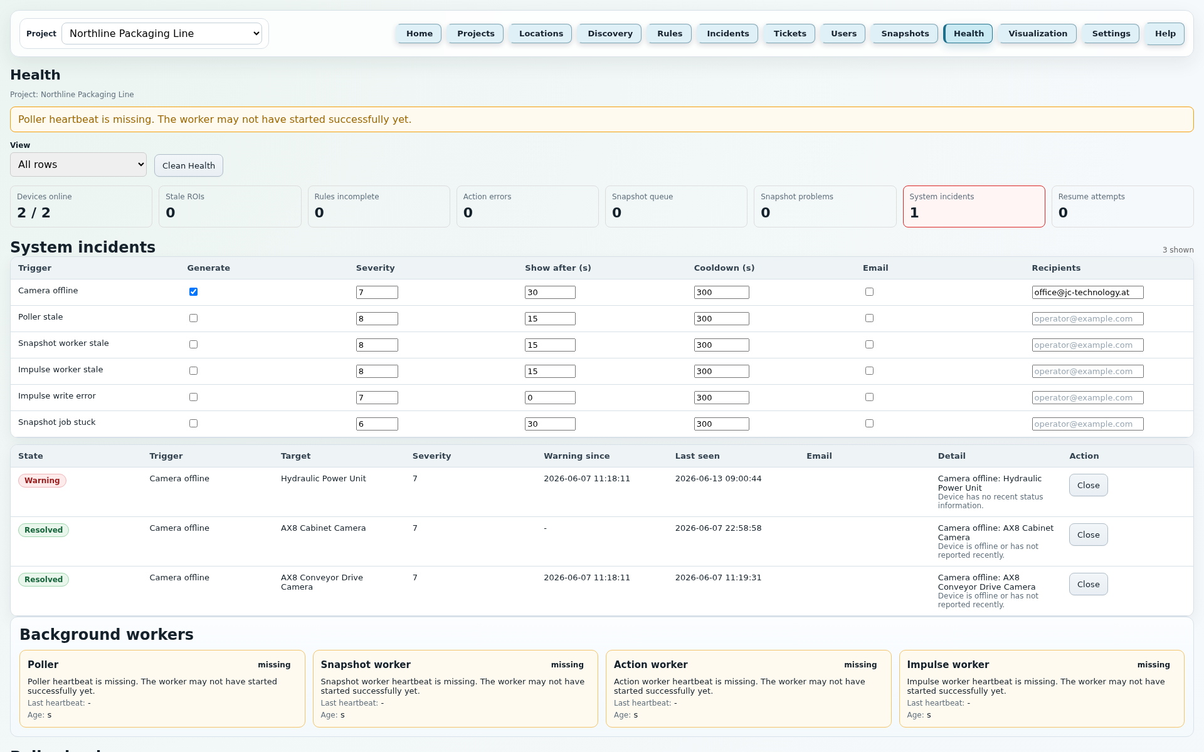Go to Home page

pyautogui.click(x=419, y=33)
